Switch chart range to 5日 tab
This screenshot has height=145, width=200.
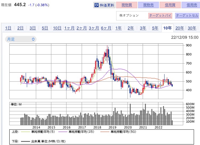click(45, 28)
